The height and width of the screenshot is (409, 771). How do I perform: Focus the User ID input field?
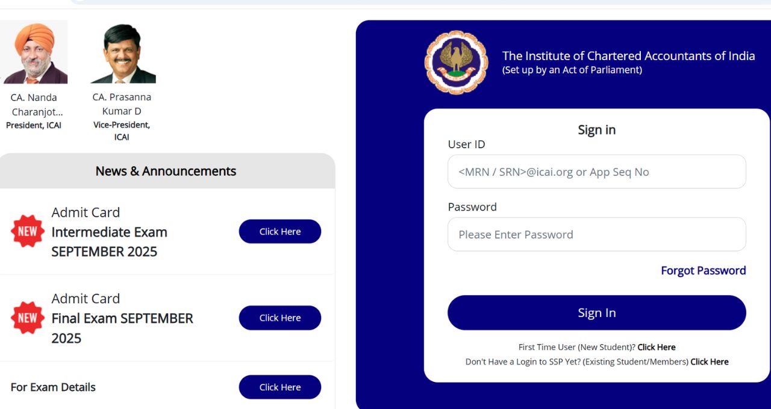[x=597, y=171]
